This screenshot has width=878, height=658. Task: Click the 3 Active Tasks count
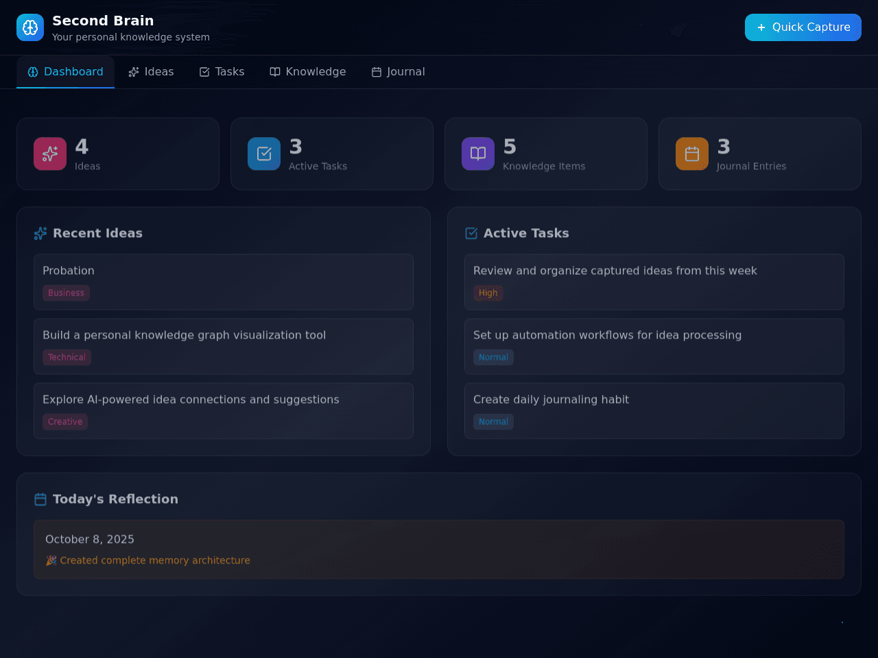pyautogui.click(x=296, y=147)
